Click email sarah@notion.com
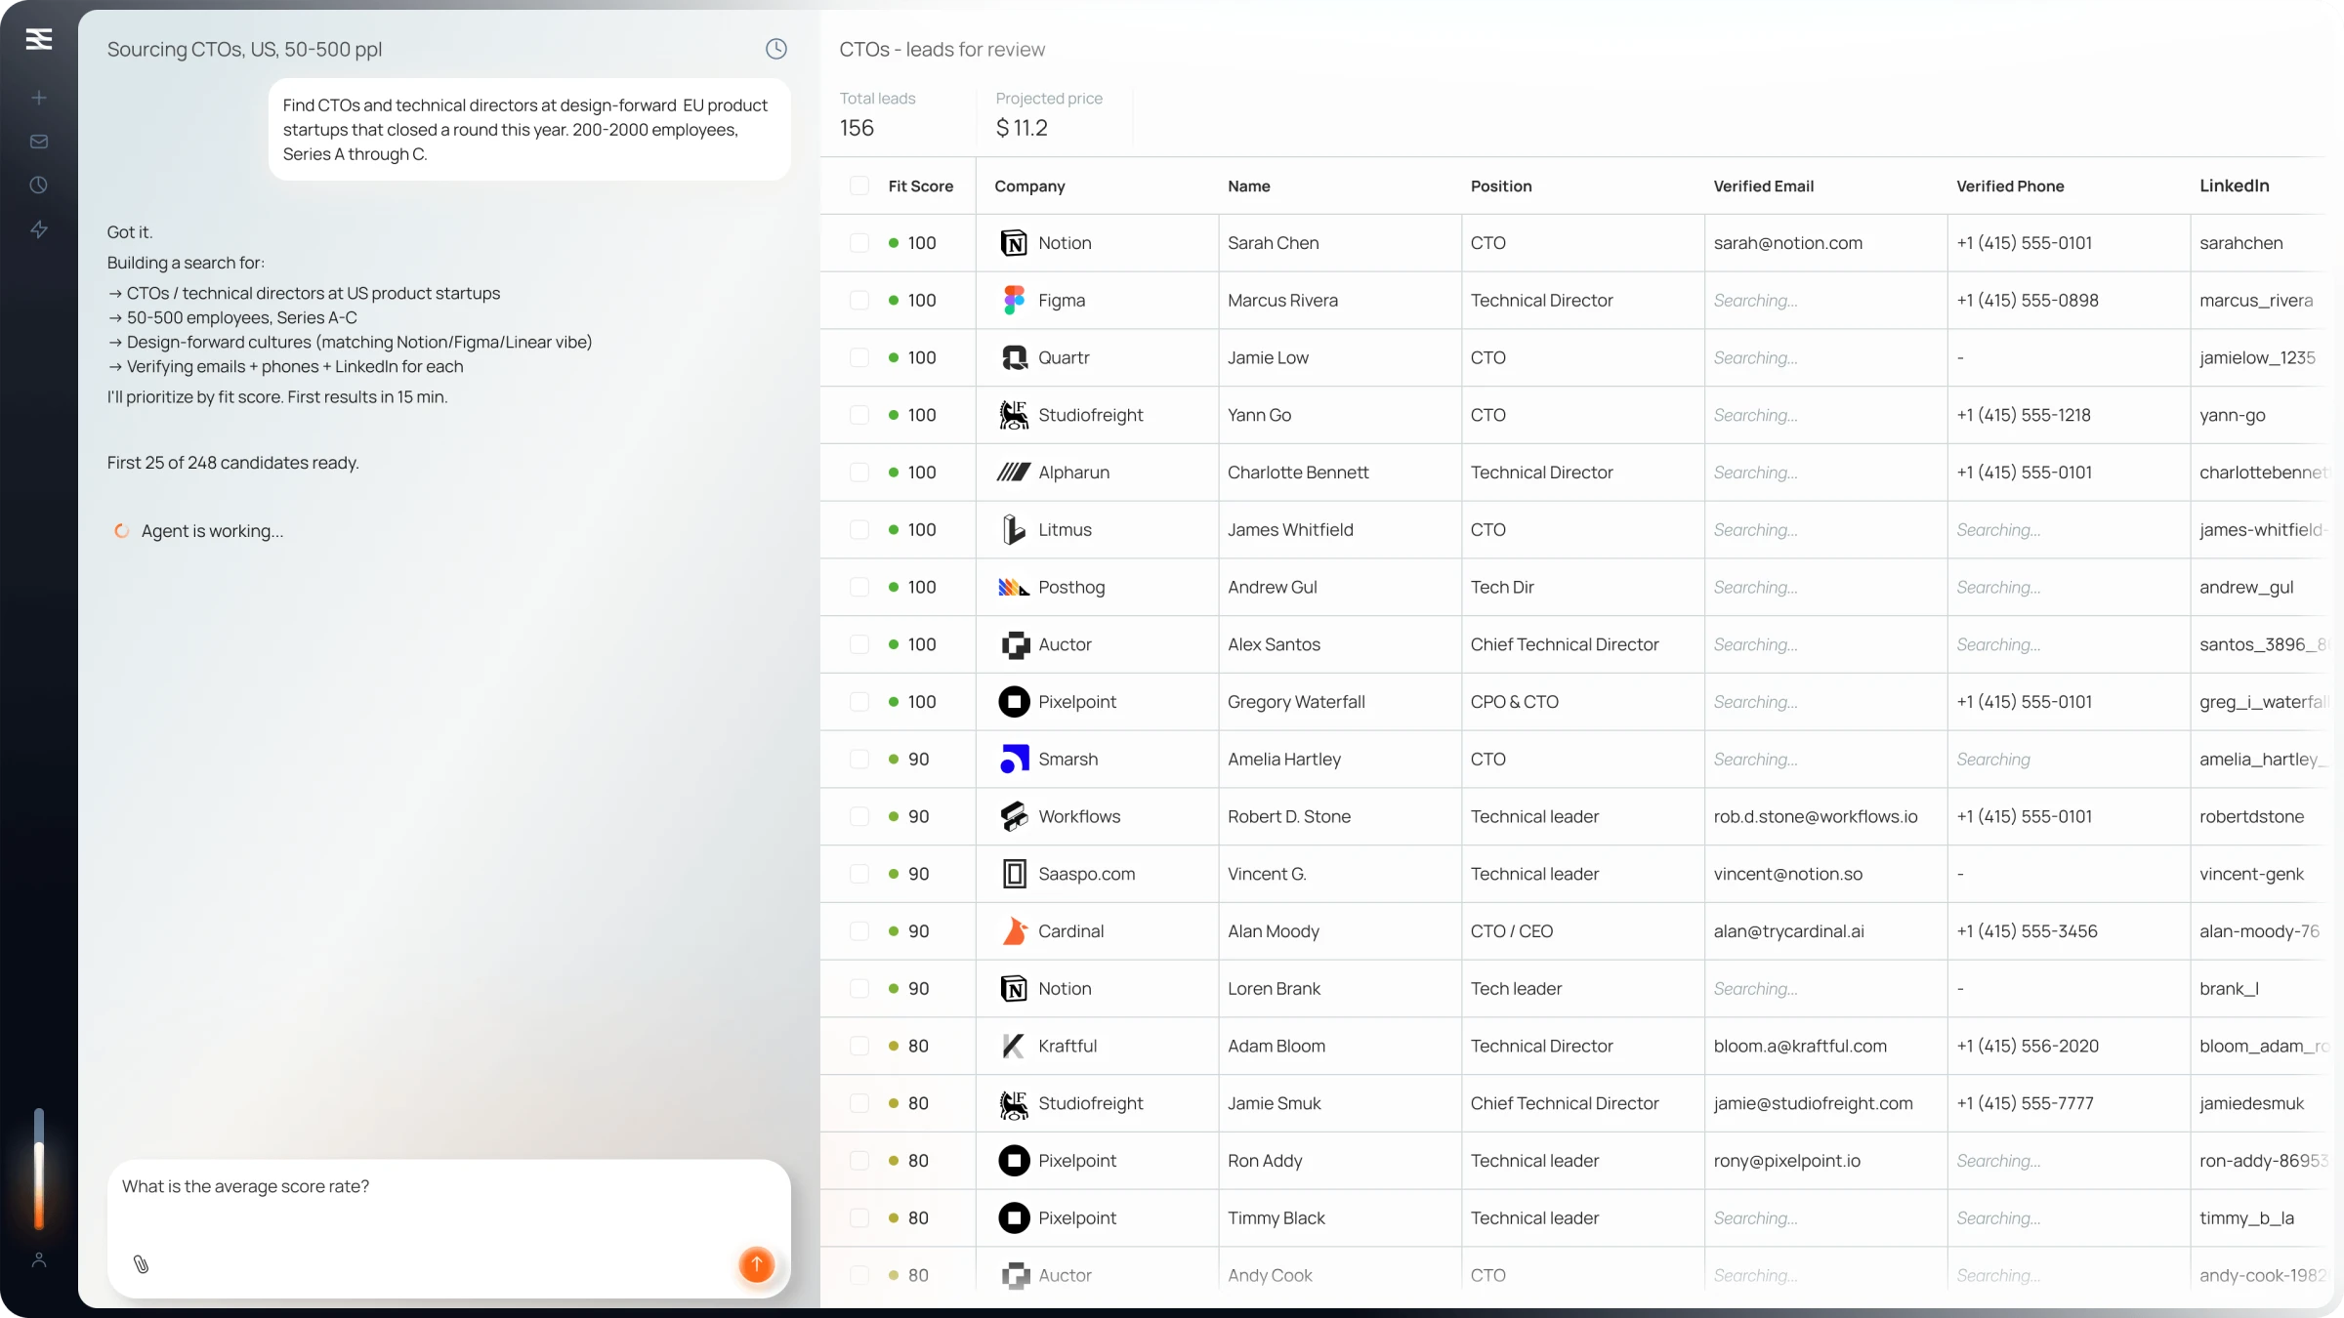2344x1318 pixels. 1787,243
